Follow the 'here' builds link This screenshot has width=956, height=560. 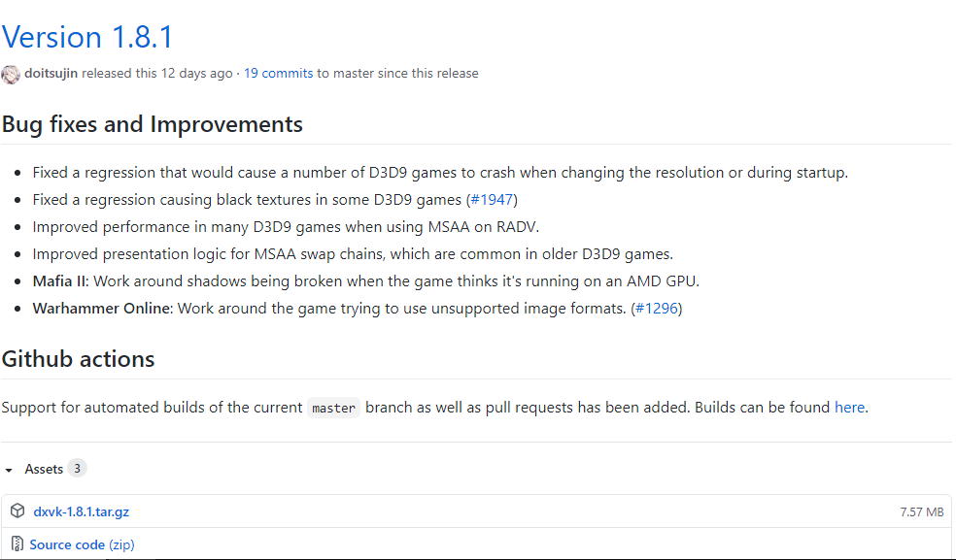(849, 408)
